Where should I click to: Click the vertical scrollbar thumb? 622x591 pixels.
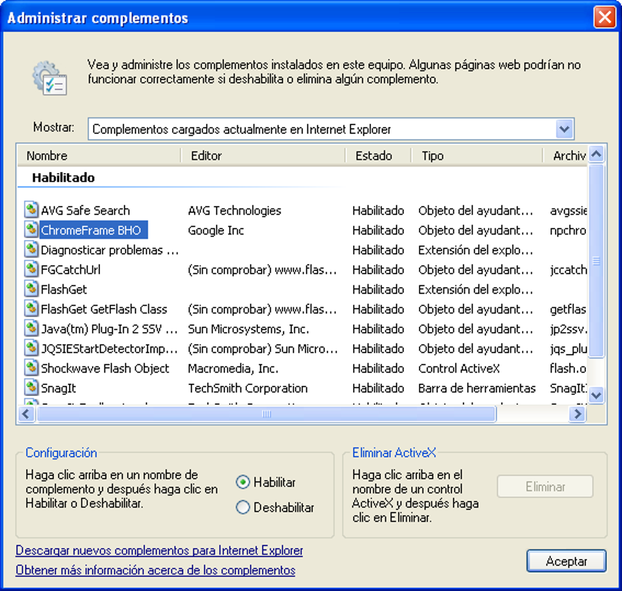click(596, 261)
